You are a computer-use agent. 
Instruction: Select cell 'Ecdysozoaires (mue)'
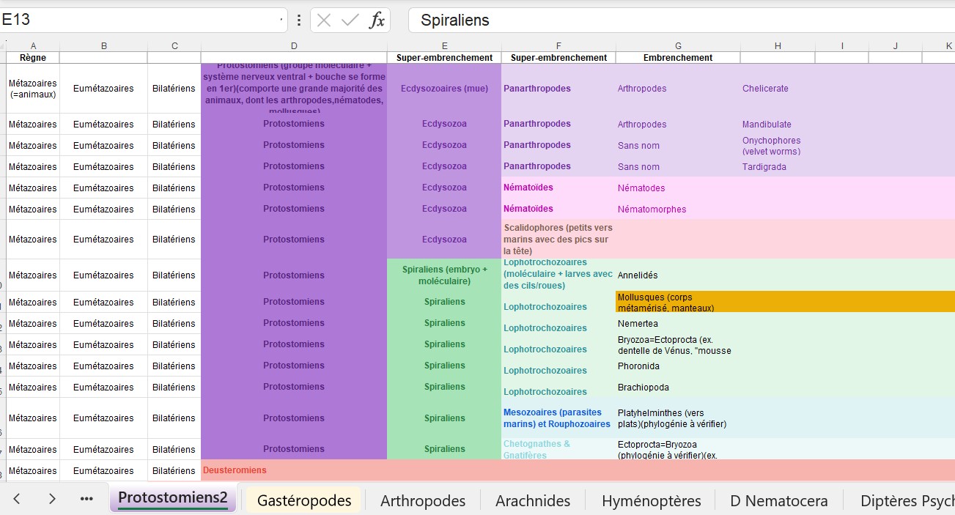[444, 89]
